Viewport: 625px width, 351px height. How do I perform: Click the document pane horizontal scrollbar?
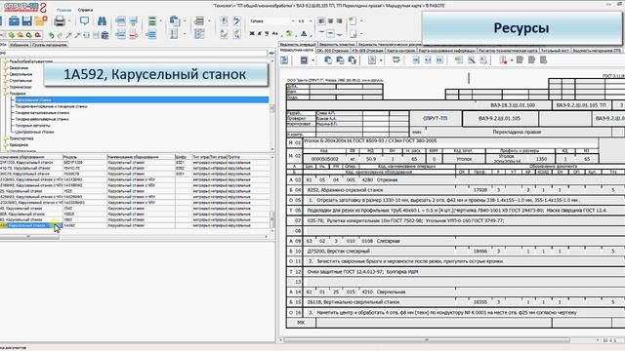[427, 340]
